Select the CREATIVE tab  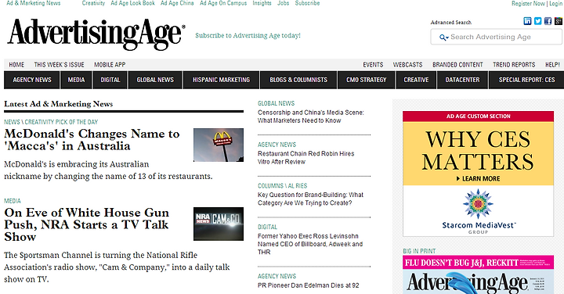point(416,80)
